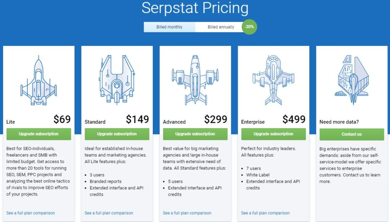This screenshot has width=390, height=222.
Task: Open full plan comparison under Advanced
Action: tap(187, 213)
